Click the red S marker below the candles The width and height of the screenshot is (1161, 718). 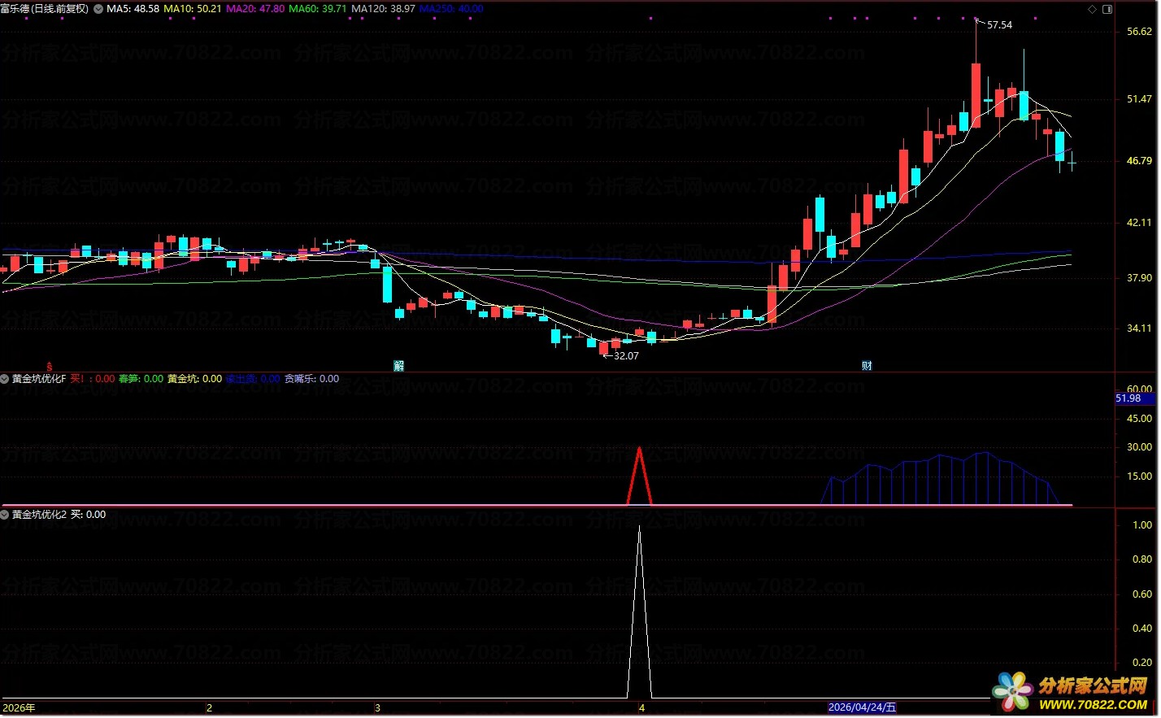click(50, 367)
